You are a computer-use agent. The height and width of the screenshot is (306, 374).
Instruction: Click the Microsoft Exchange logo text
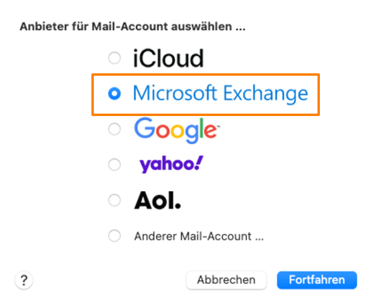(221, 94)
